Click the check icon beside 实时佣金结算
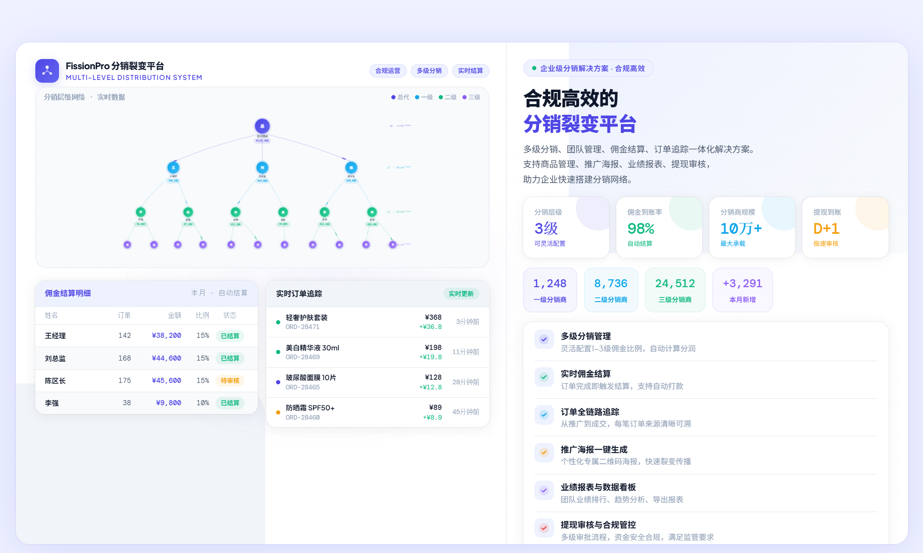The width and height of the screenshot is (923, 553). point(544,377)
